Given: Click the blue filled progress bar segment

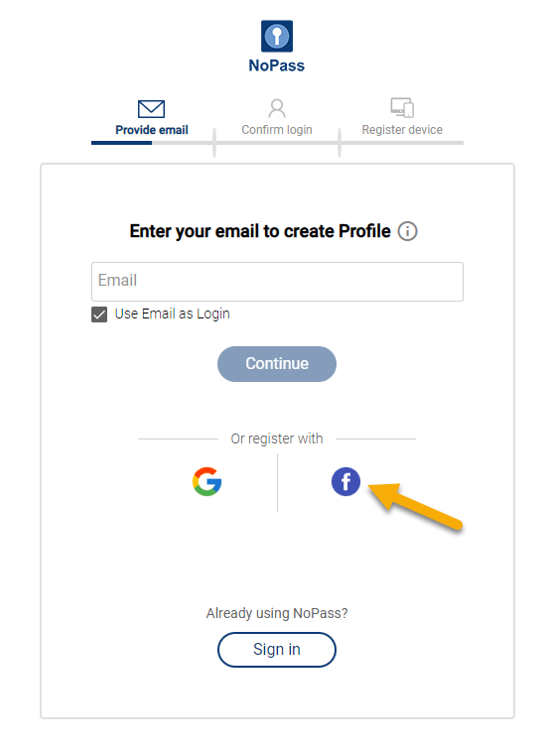Looking at the screenshot, I should click(x=121, y=143).
